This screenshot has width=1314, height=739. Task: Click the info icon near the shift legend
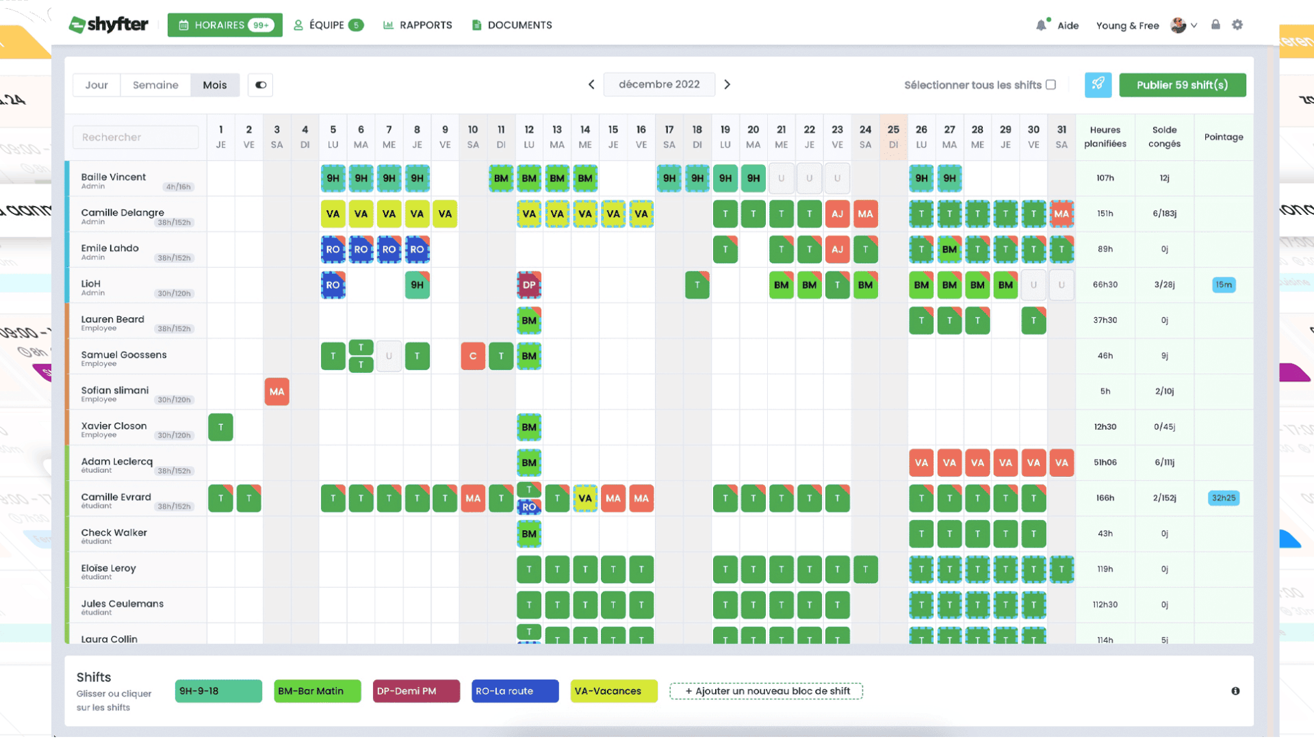pyautogui.click(x=1235, y=691)
